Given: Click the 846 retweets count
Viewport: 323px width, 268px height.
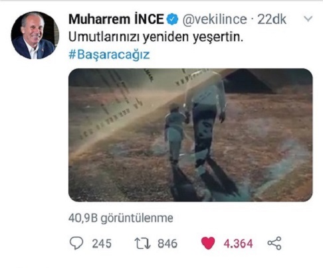Looking at the screenshot, I should tap(167, 243).
